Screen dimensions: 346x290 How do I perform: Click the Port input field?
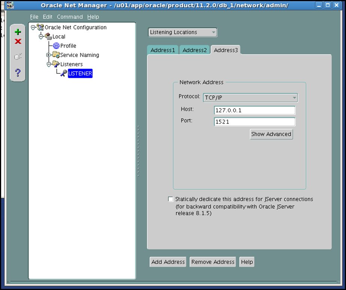255,122
